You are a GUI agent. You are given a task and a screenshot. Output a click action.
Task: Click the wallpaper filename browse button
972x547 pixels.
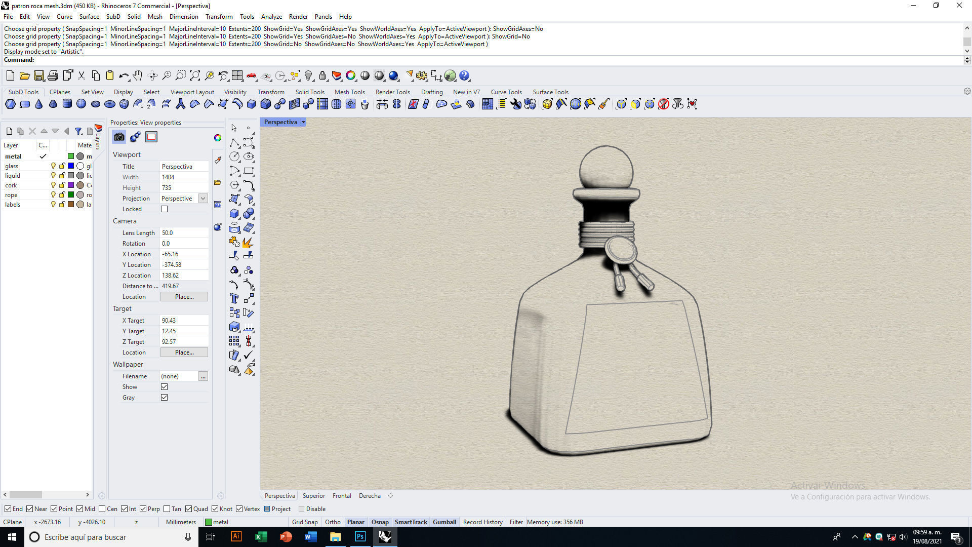point(203,376)
